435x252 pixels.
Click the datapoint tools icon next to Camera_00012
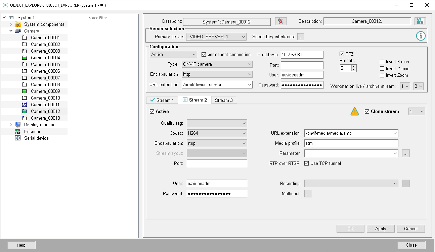coord(281,21)
